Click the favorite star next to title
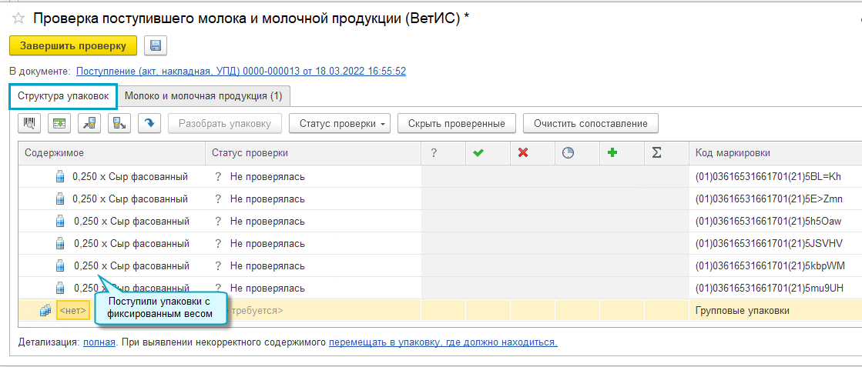The height and width of the screenshot is (367, 862). click(x=18, y=18)
